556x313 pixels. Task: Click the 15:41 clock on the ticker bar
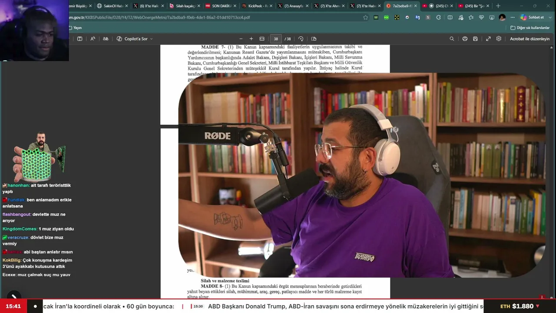(13, 306)
